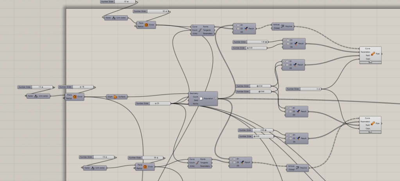400x181 pixels.
Task: Select the lower Pipe component icon
Action: [372, 124]
